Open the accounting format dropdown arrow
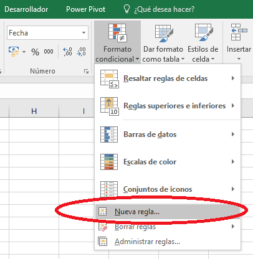The height and width of the screenshot is (259, 253). (24, 52)
